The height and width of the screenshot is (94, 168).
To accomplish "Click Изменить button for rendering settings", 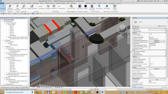I will tap(157, 69).
